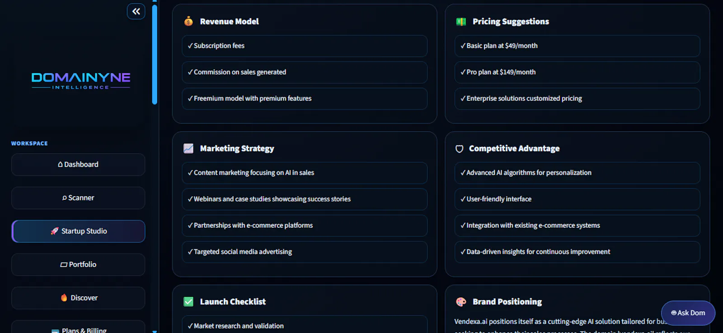Click the WORKSPACE section label

29,143
